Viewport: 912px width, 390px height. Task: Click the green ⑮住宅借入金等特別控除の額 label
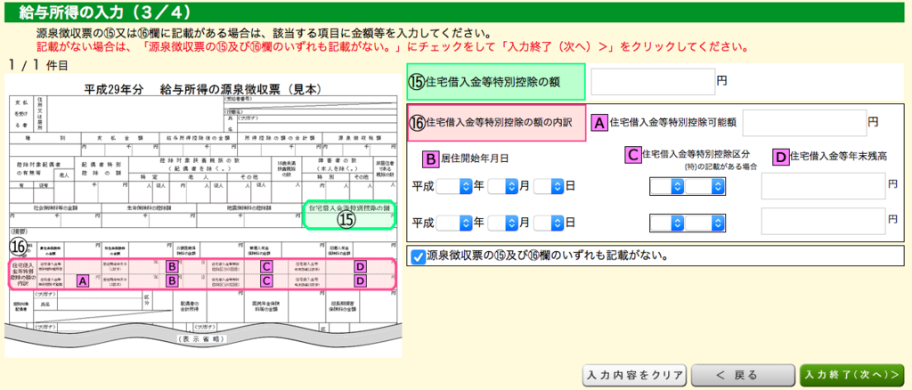click(x=496, y=82)
